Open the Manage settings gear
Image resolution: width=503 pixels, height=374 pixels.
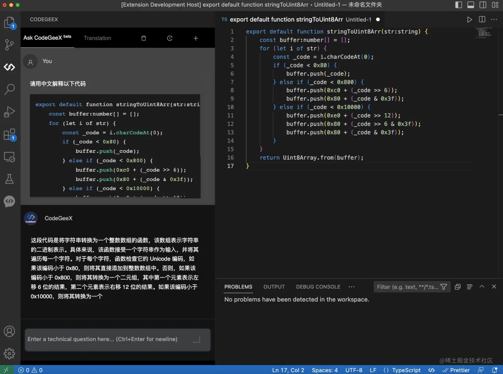coord(10,353)
